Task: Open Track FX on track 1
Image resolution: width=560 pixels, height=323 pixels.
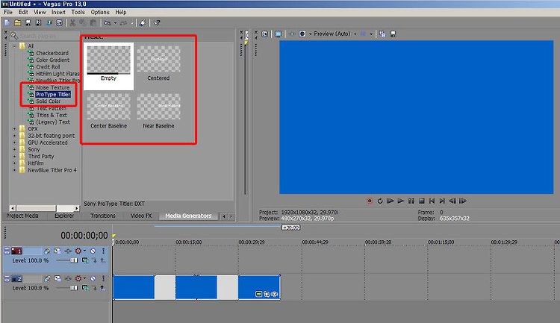Action: (x=68, y=251)
